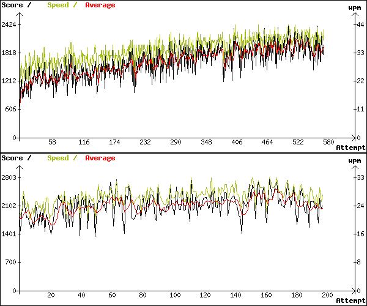Click the Score label in the top chart
367x306 pixels.
(x=12, y=5)
